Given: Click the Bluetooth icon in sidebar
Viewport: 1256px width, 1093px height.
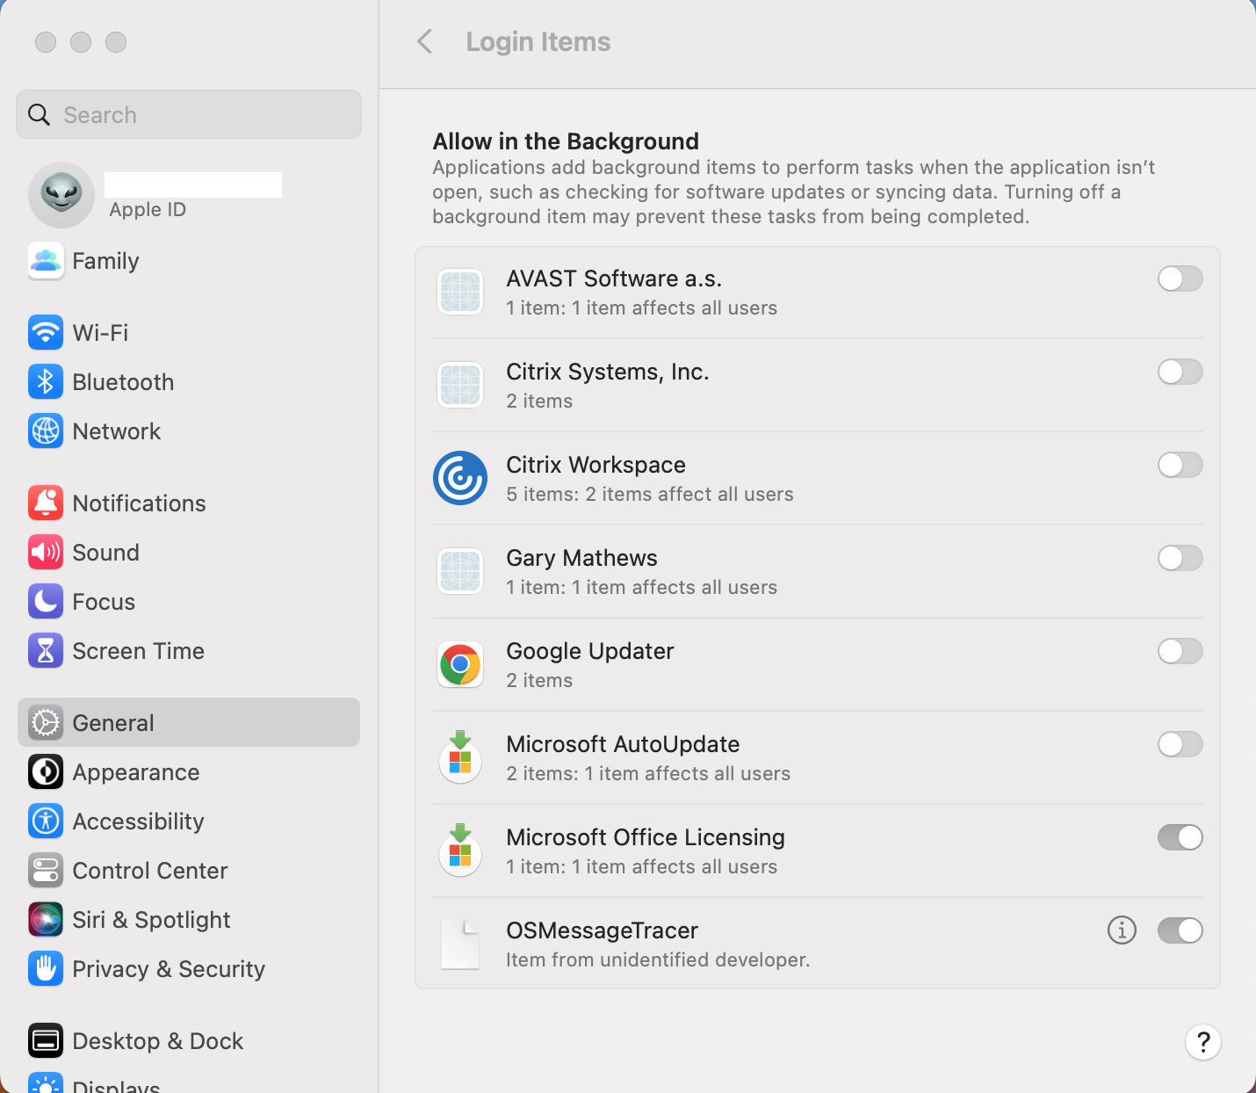Looking at the screenshot, I should click(x=46, y=382).
